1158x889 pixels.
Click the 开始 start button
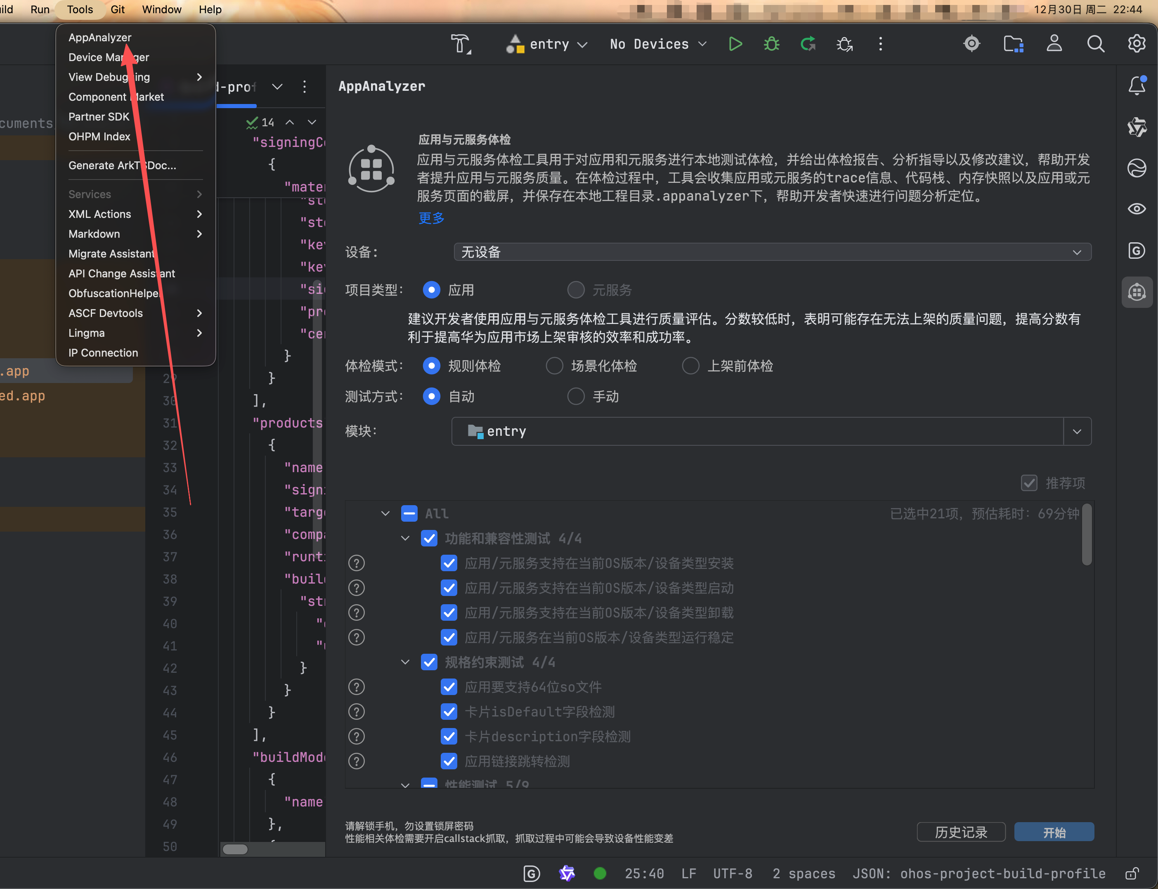coord(1054,832)
